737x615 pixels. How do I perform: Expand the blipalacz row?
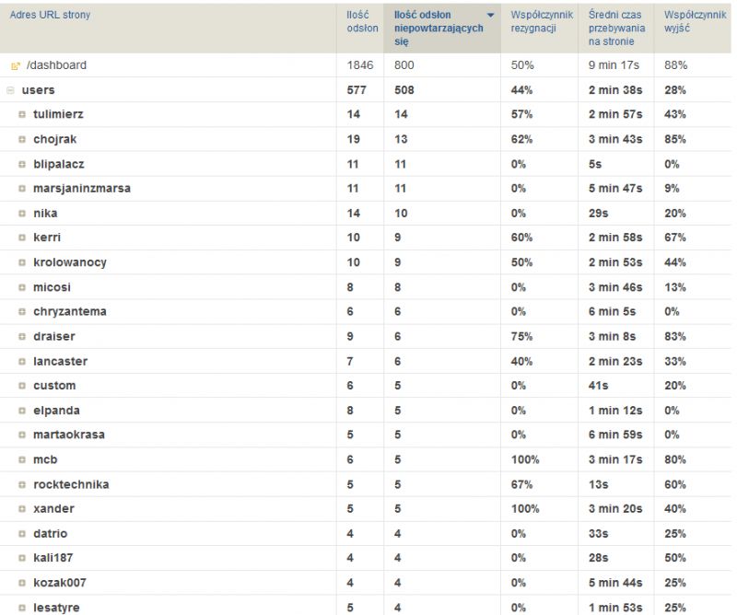point(22,165)
